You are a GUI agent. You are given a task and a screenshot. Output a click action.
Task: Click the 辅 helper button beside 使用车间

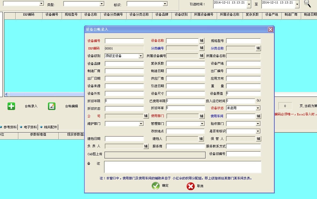(258, 116)
